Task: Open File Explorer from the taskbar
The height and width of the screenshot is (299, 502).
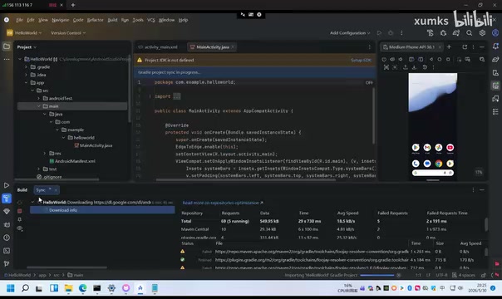Action: coord(68,288)
